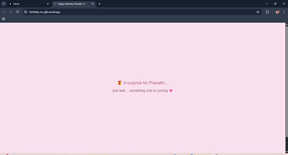Select the Happy Birthday Pranathi tab
The width and height of the screenshot is (288, 155).
pyautogui.click(x=74, y=4)
